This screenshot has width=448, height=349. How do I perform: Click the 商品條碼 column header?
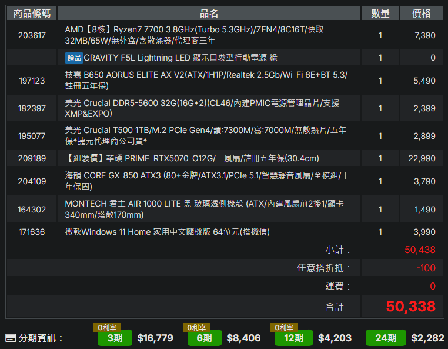(32, 13)
